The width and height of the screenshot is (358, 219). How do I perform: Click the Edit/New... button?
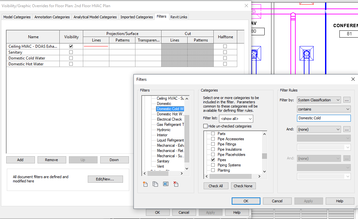point(105,179)
